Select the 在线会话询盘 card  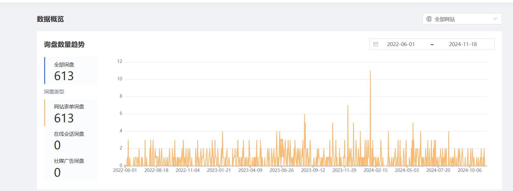click(71, 140)
